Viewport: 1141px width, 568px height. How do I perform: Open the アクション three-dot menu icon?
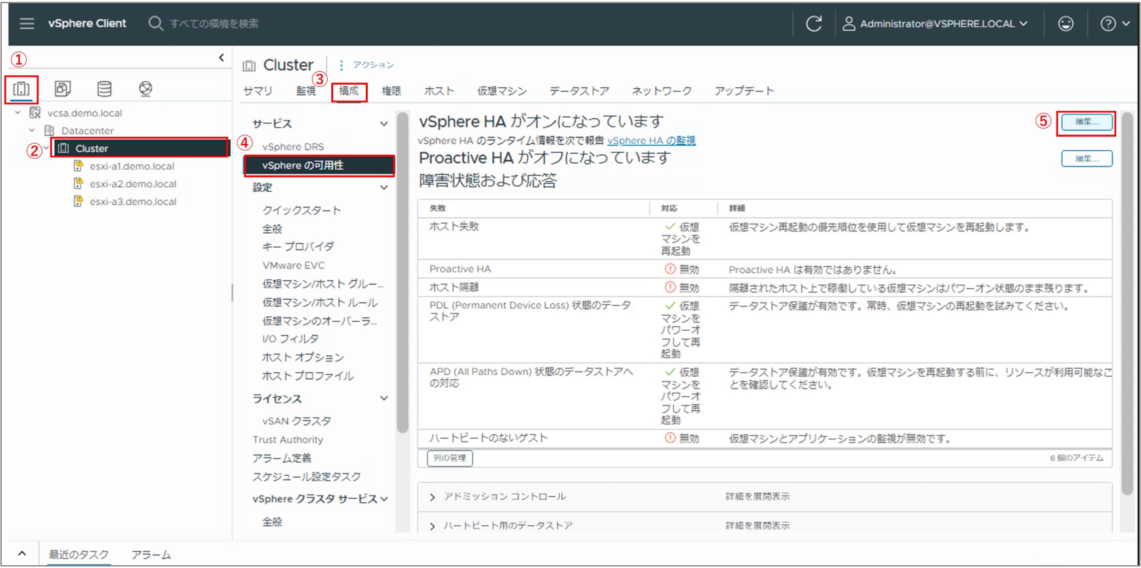(341, 65)
